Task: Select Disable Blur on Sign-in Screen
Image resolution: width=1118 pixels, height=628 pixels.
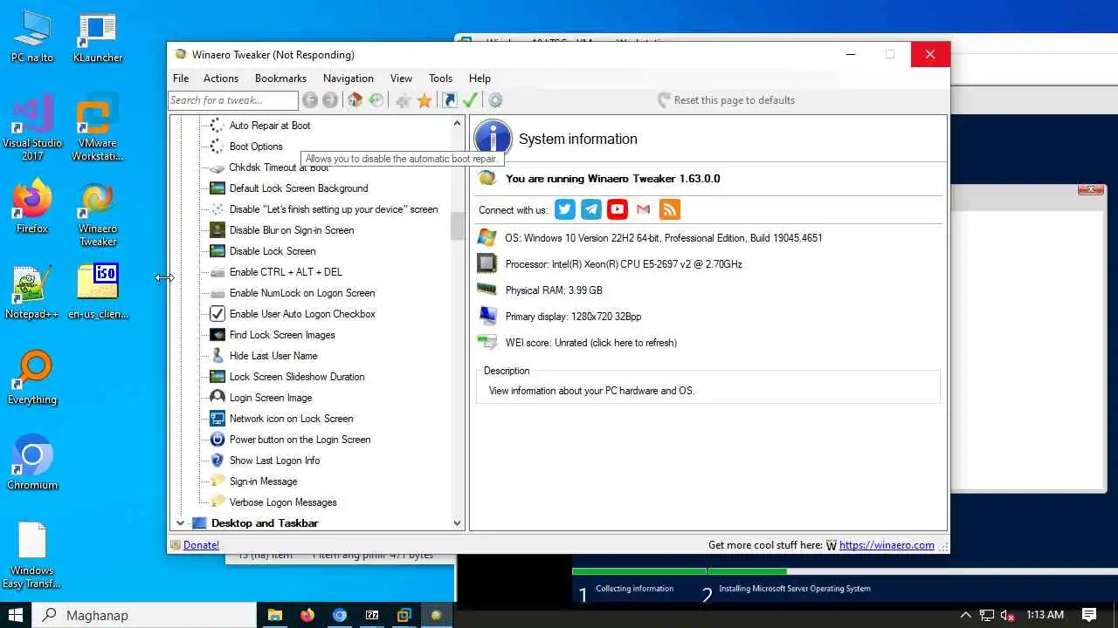Action: pos(292,230)
